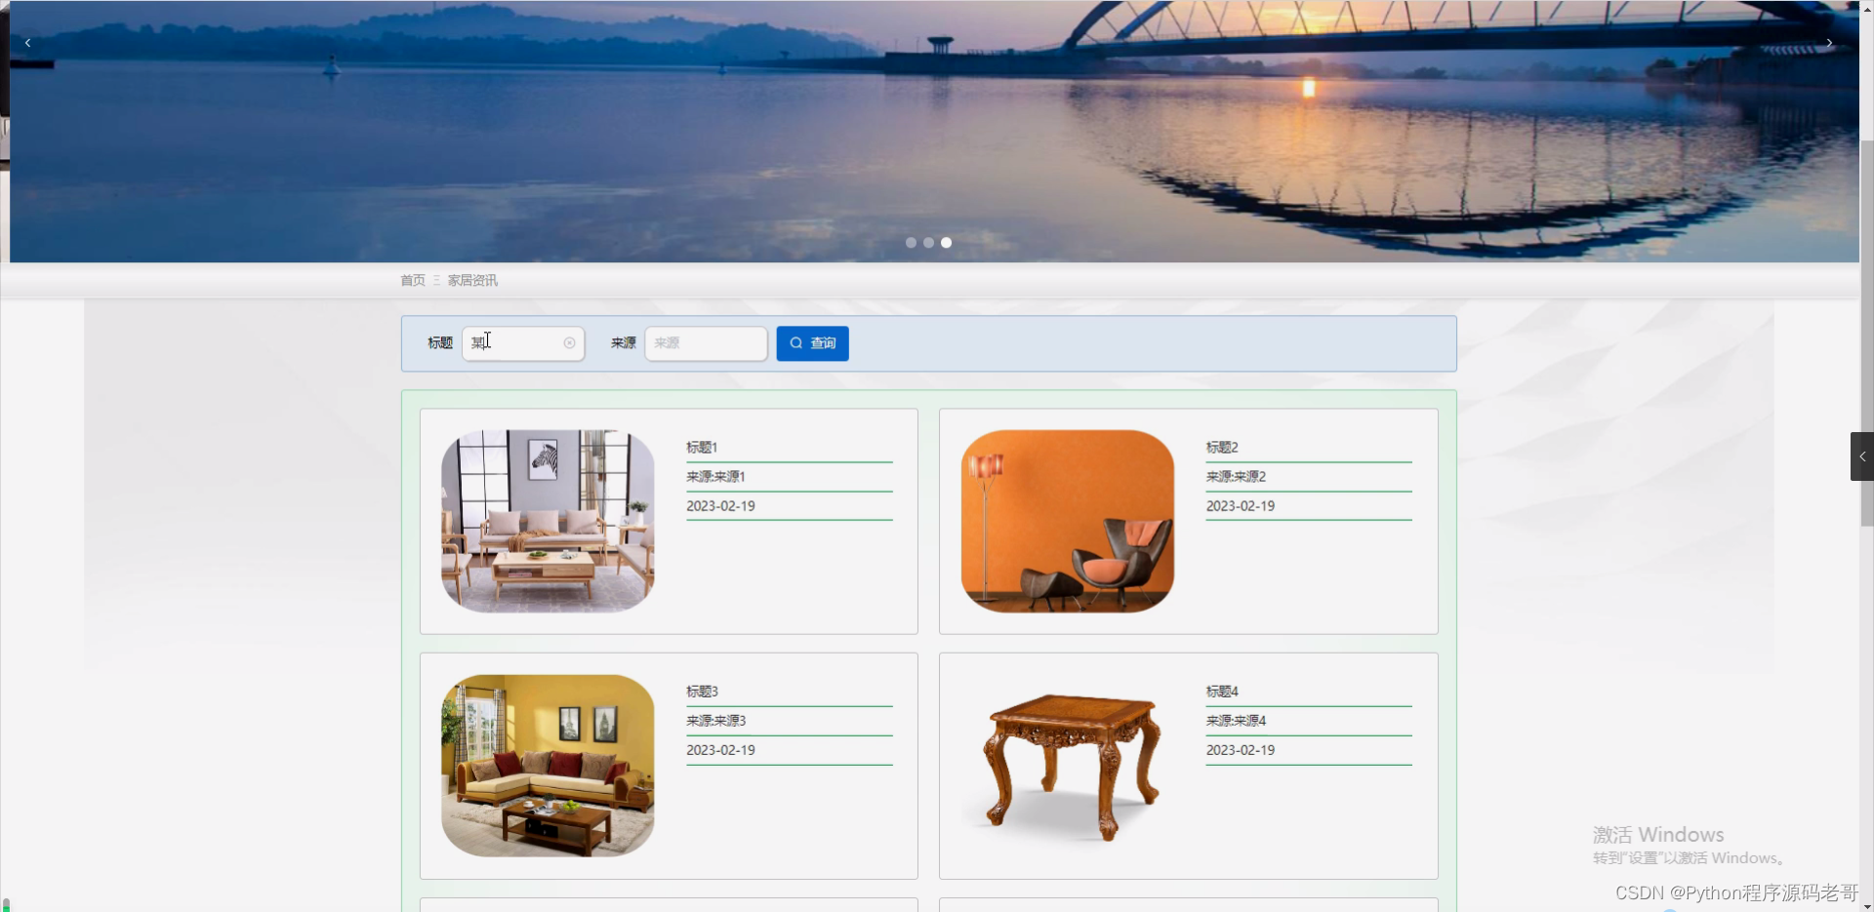Open the yellow room sofa image of 标题3
Image resolution: width=1874 pixels, height=912 pixels.
[548, 766]
